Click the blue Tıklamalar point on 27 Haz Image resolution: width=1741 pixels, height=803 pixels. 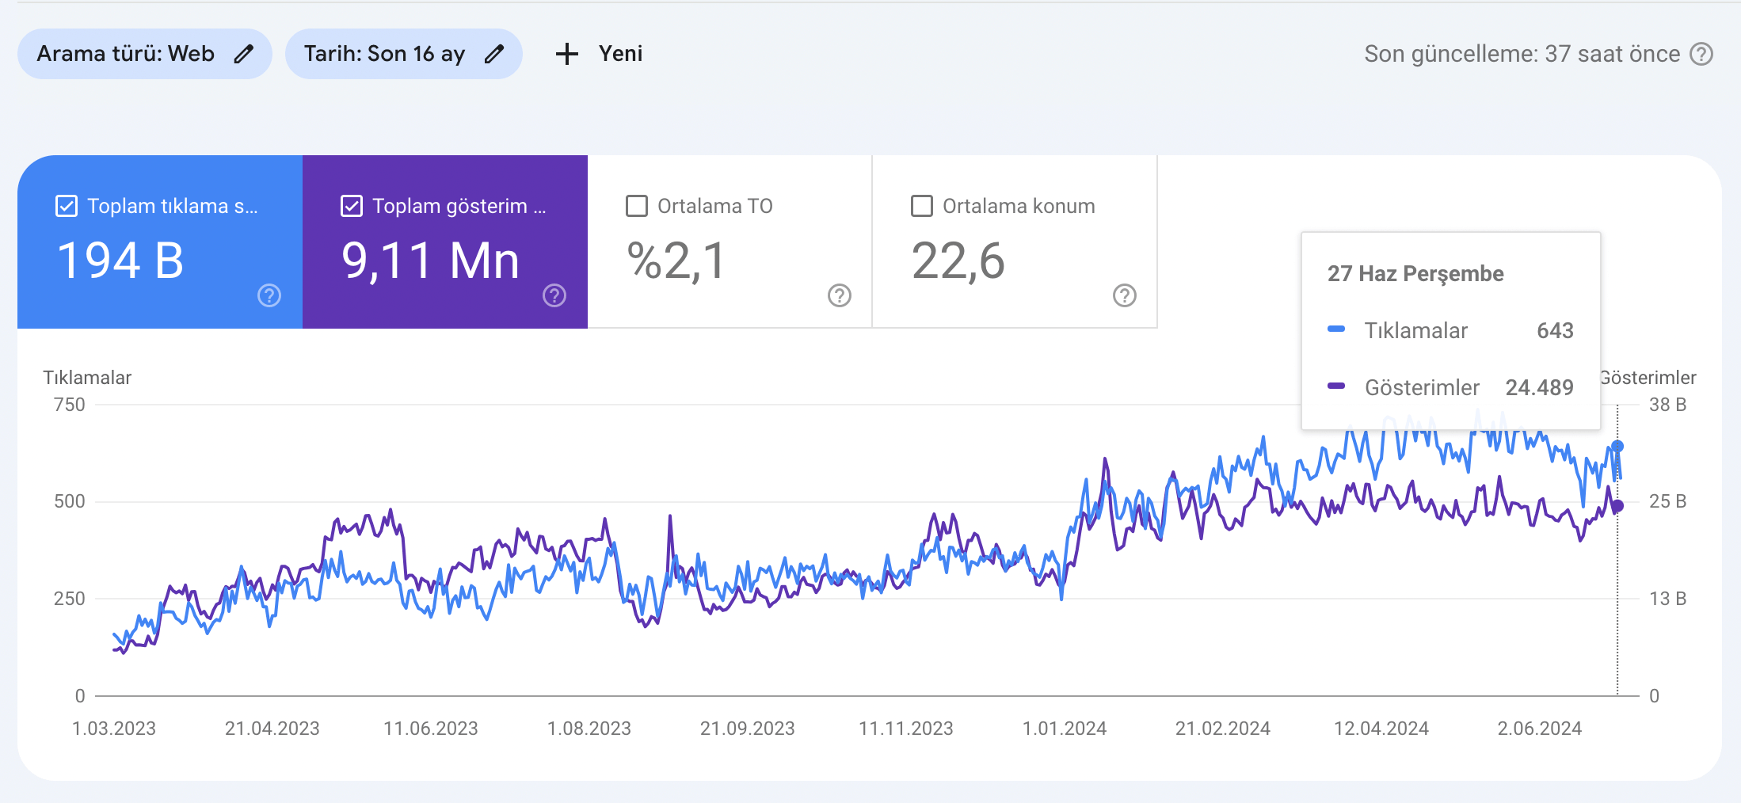[x=1617, y=447]
